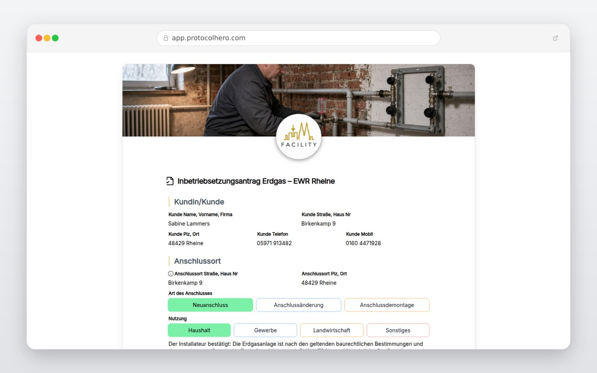Click the FACILITY logo circle
This screenshot has width=597, height=373.
coord(298,137)
